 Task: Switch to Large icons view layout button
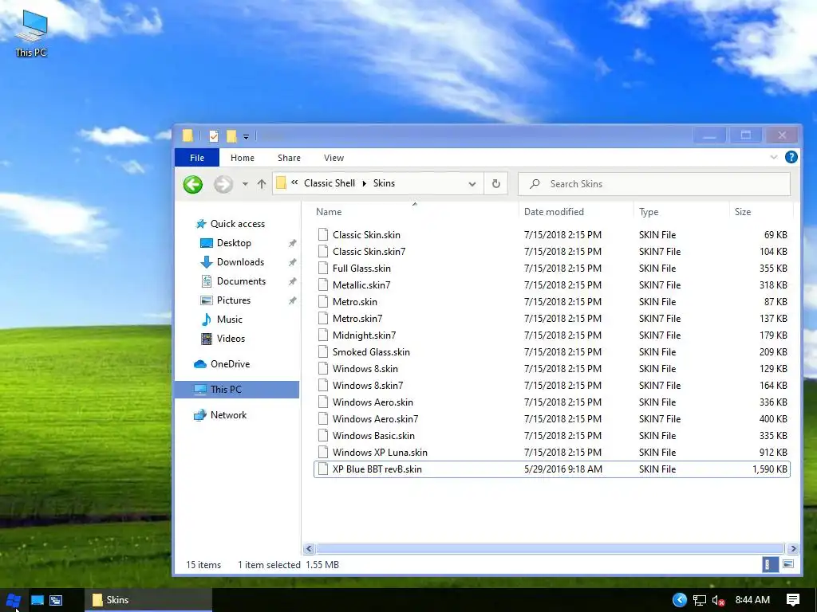tap(788, 564)
